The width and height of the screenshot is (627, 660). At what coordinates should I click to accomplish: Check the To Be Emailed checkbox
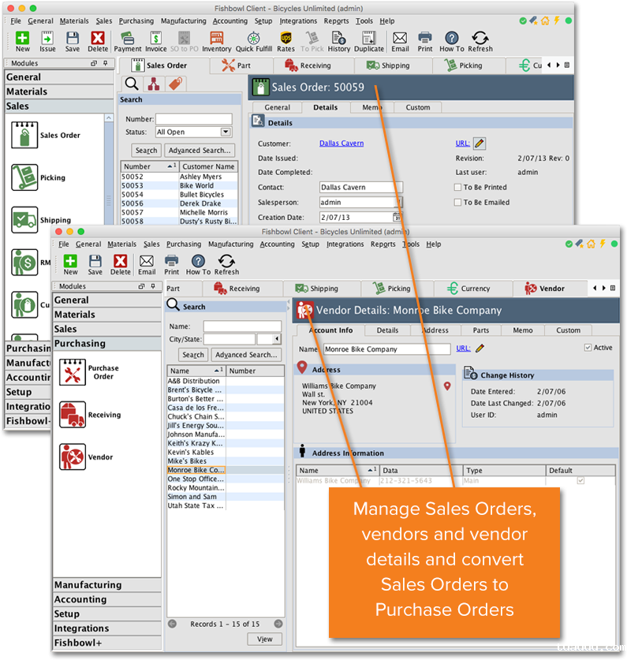[x=458, y=202]
